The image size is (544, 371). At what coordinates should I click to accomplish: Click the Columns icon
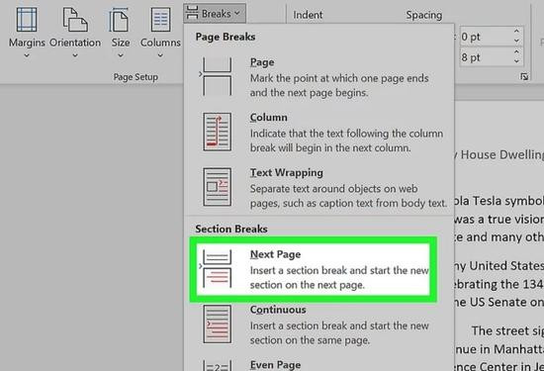point(160,20)
